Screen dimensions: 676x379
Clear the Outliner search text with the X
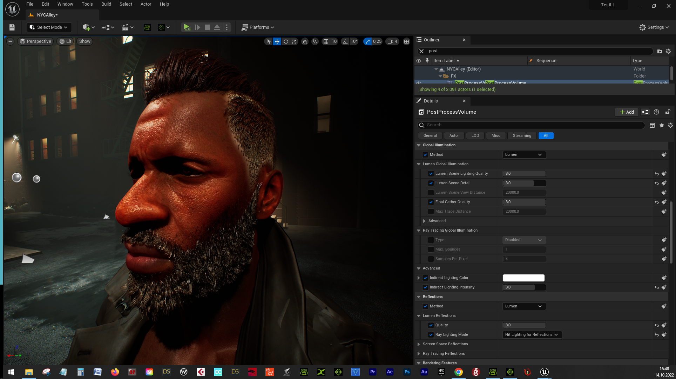pyautogui.click(x=421, y=51)
